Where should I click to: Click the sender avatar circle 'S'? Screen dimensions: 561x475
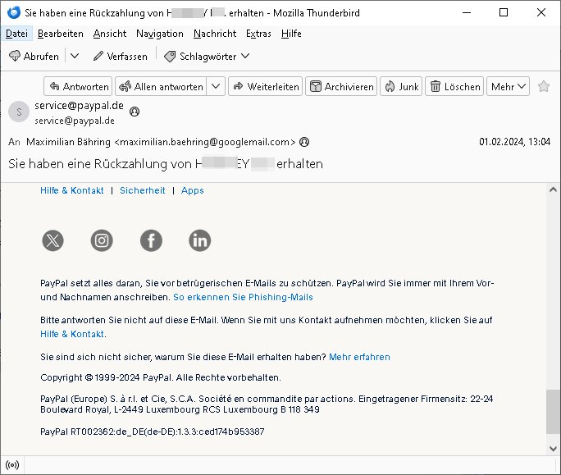19,112
